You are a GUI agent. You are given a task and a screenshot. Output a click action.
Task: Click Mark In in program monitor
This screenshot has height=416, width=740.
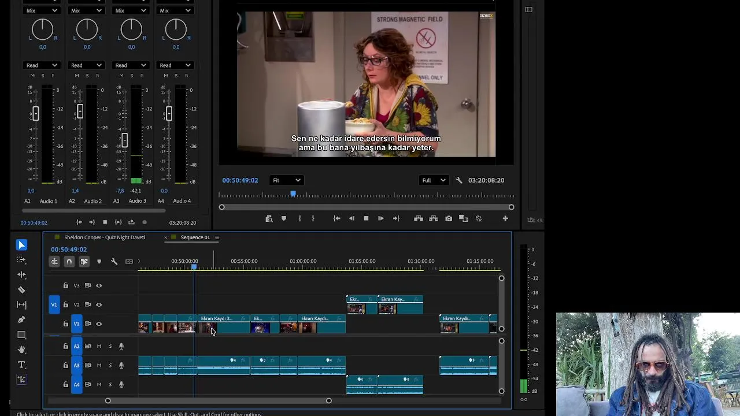[299, 218]
